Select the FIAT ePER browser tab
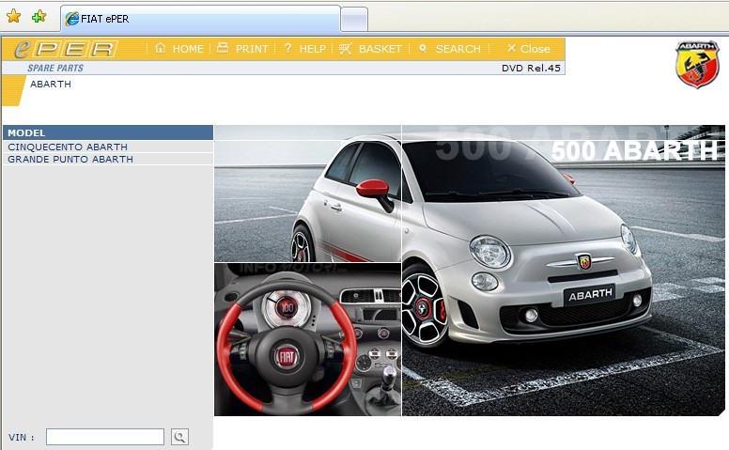 pos(200,19)
